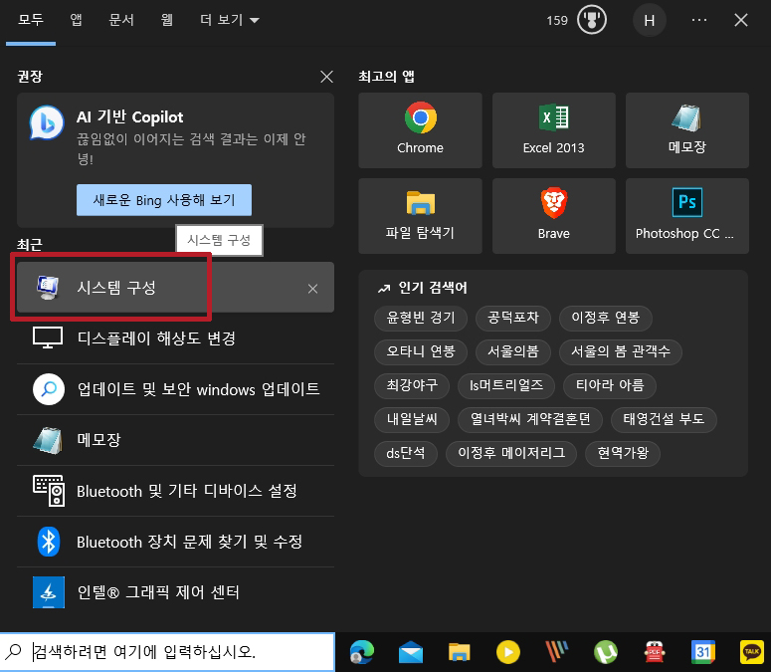Open yellow media player taskbar icon

tap(508, 652)
